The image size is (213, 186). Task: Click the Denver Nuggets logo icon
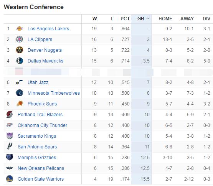coord(20,50)
